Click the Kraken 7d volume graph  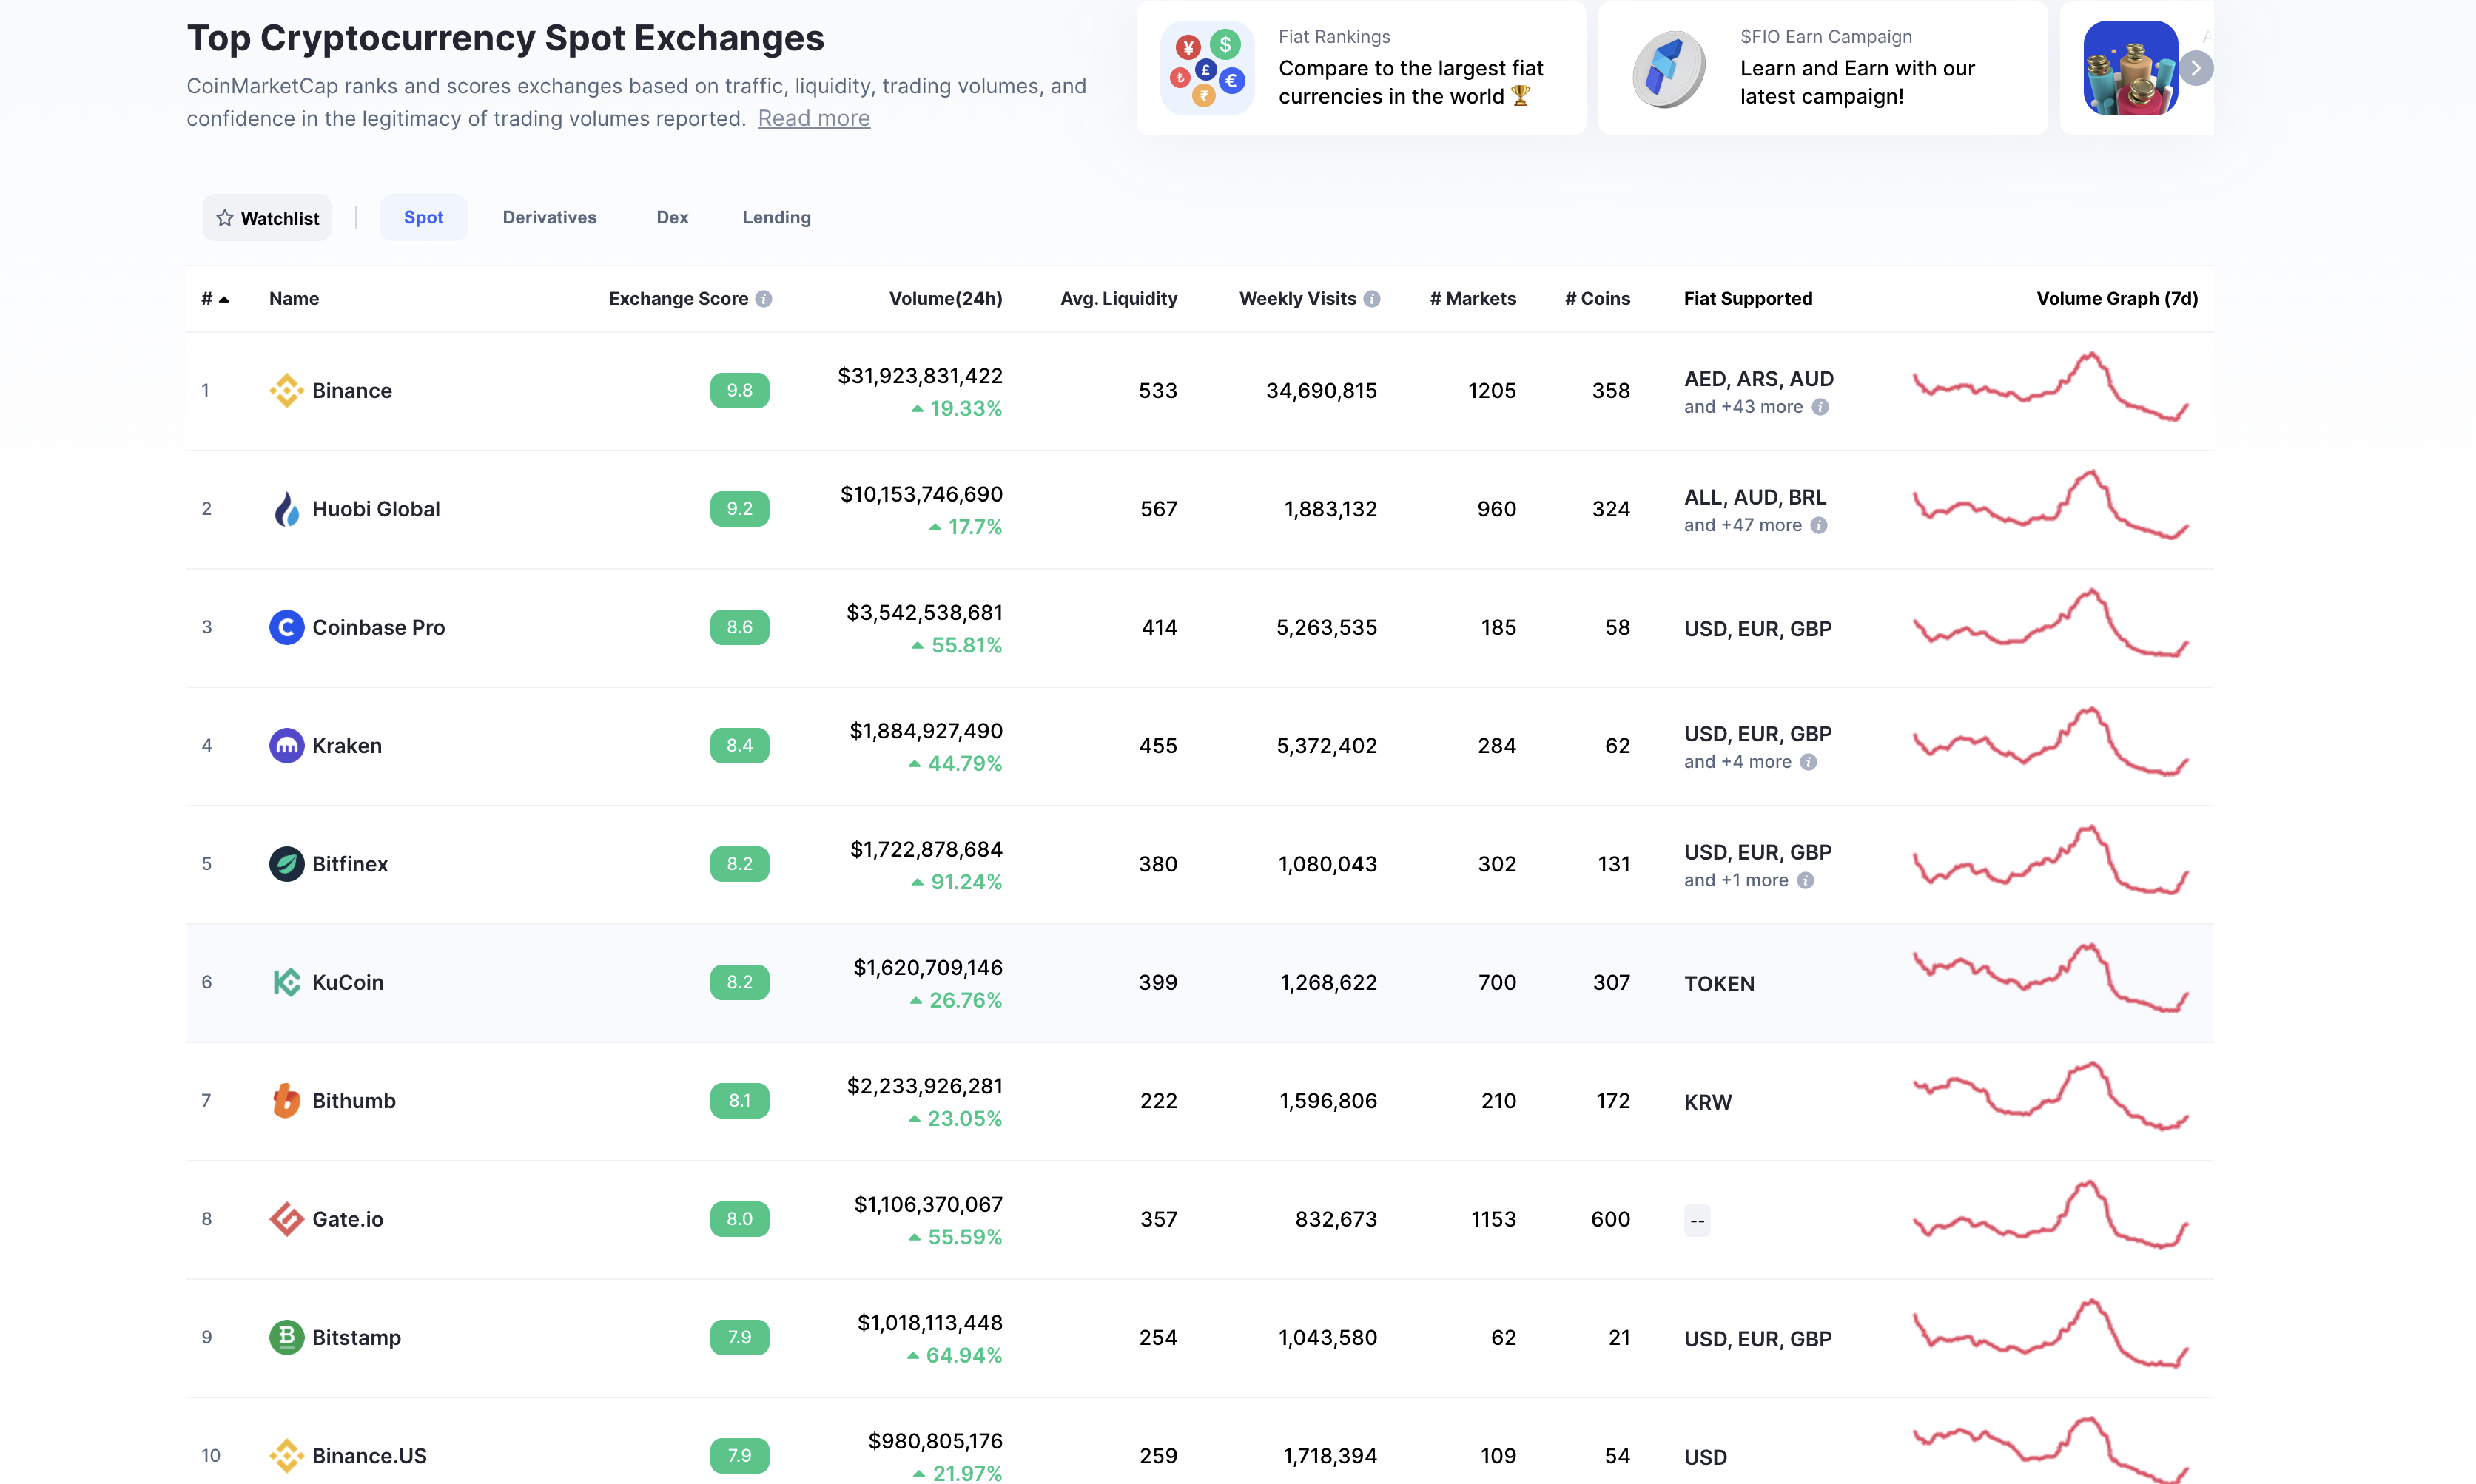(2051, 742)
